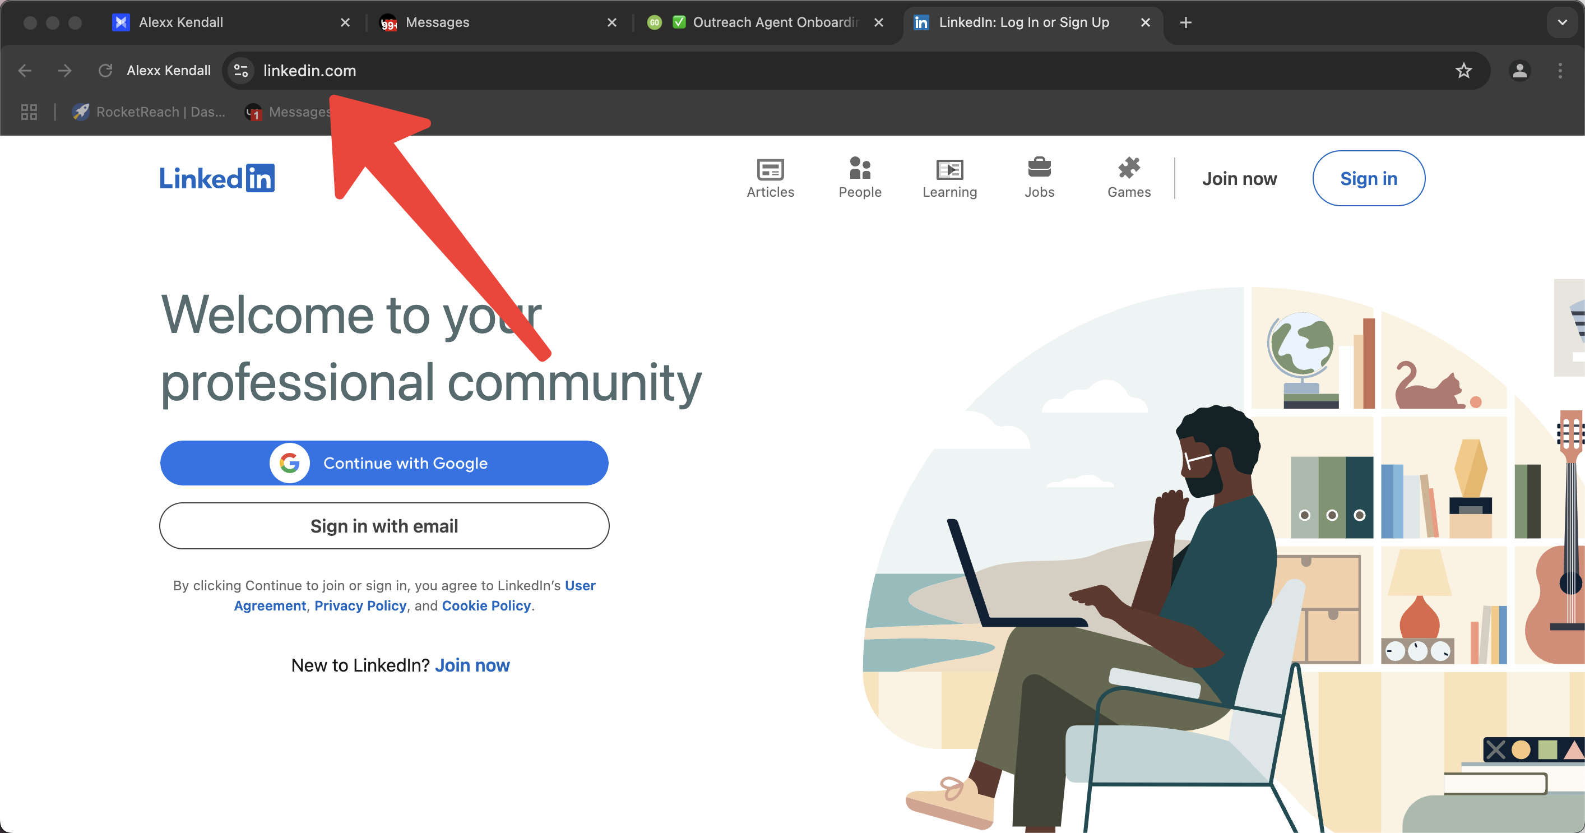This screenshot has width=1585, height=833.
Task: Close the LinkedIn tab
Action: (x=1146, y=22)
